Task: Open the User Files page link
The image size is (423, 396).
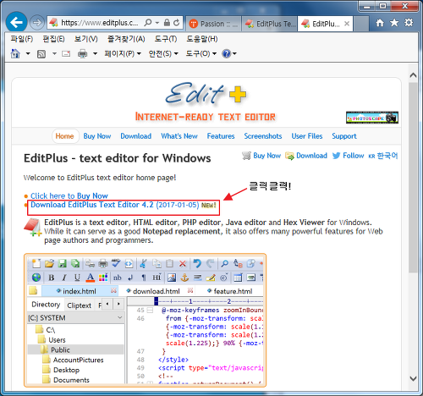Action: coord(307,136)
